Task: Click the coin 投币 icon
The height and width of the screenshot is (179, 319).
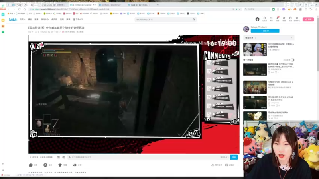Action: 45,165
